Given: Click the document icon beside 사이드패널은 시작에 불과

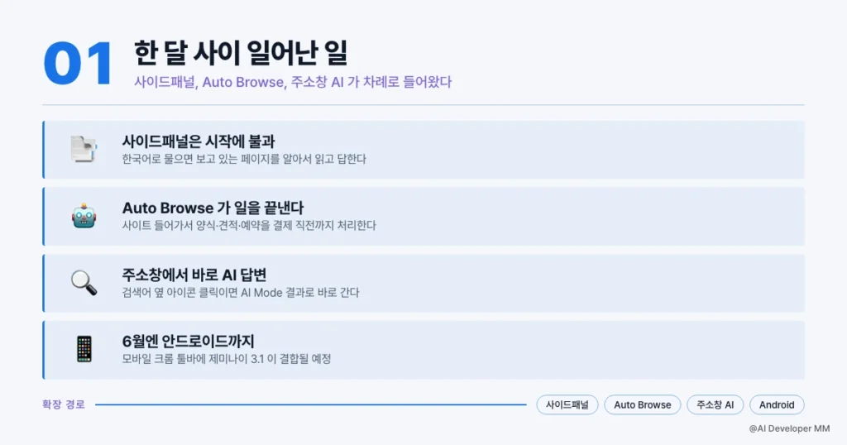Looking at the screenshot, I should 84,149.
